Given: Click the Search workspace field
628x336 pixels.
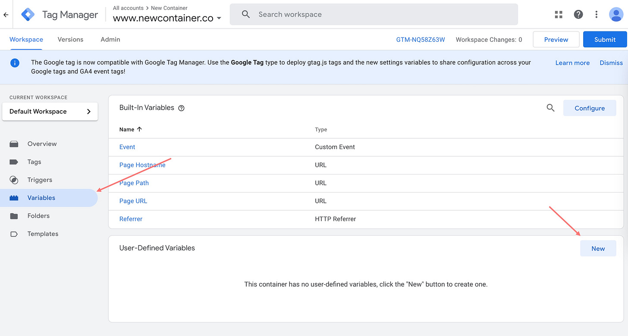Looking at the screenshot, I should tap(374, 15).
